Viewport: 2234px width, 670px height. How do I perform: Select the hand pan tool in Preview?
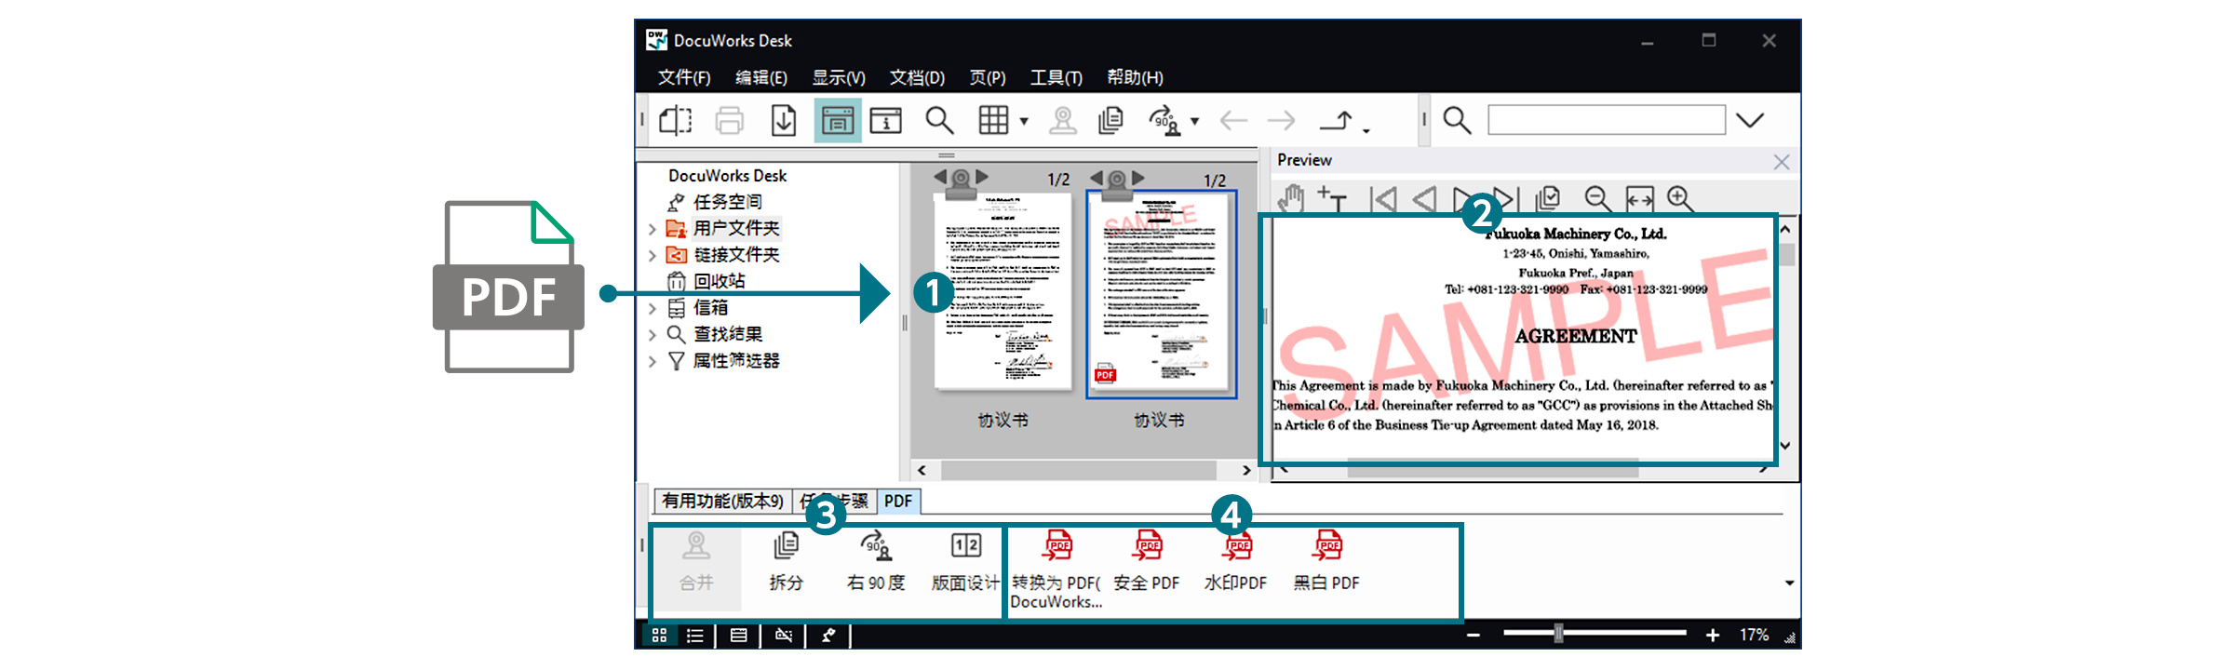1291,199
